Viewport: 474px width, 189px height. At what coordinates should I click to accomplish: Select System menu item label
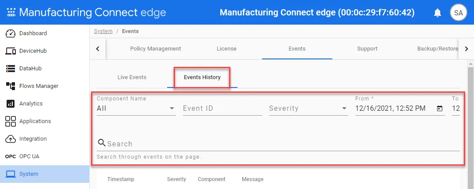pos(29,174)
